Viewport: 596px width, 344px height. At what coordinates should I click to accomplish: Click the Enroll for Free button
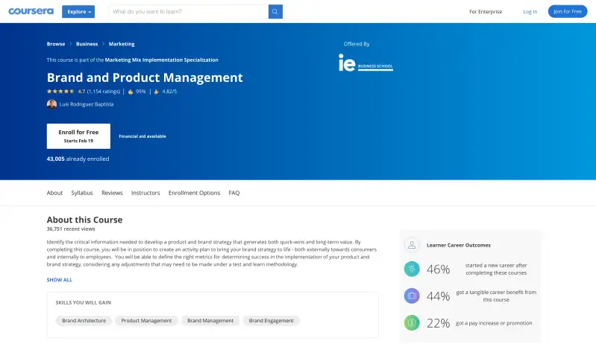pos(78,136)
